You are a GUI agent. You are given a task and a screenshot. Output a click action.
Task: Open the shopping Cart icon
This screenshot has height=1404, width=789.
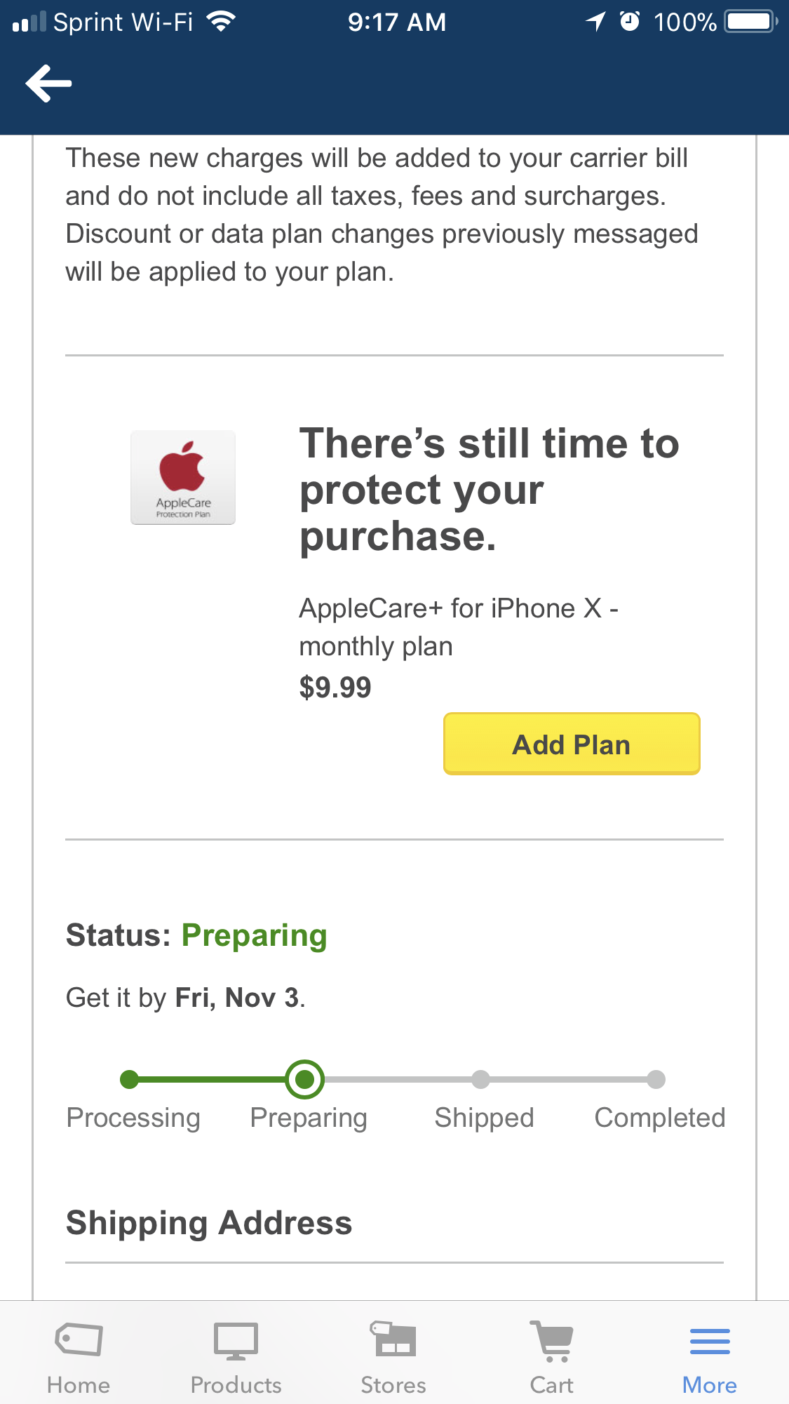[552, 1340]
